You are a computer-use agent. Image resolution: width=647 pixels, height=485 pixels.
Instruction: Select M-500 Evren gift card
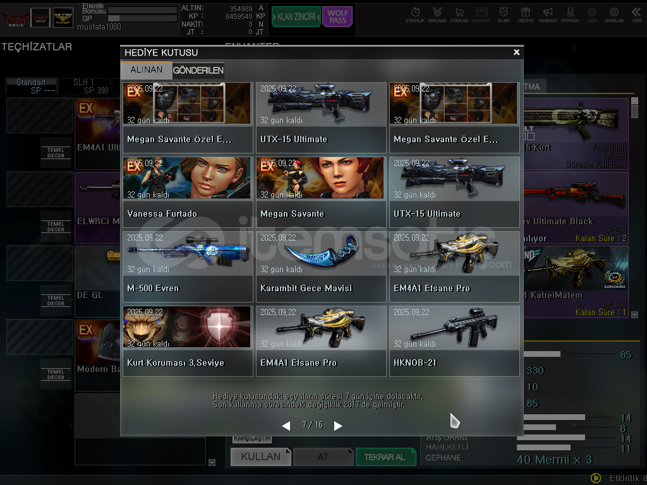(188, 267)
